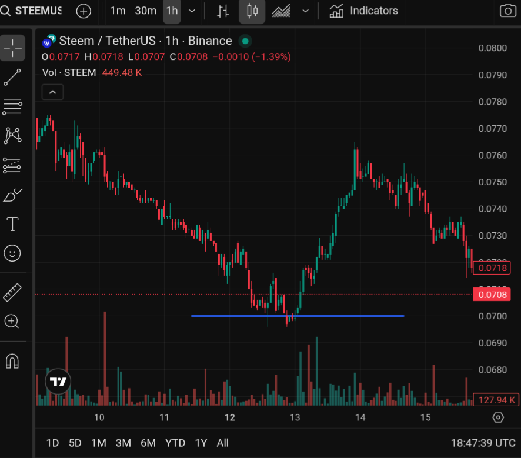Select the area chart style
Image resolution: width=521 pixels, height=458 pixels.
(281, 11)
